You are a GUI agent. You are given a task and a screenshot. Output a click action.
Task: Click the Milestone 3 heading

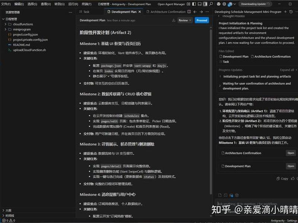click(x=117, y=144)
